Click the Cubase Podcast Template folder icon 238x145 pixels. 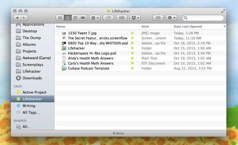(64, 68)
